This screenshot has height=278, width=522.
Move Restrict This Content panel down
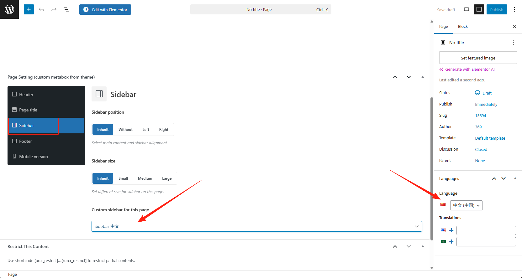[x=409, y=246]
